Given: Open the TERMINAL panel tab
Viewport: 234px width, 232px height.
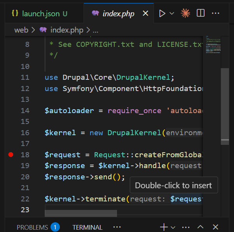Looking at the screenshot, I should (87, 227).
